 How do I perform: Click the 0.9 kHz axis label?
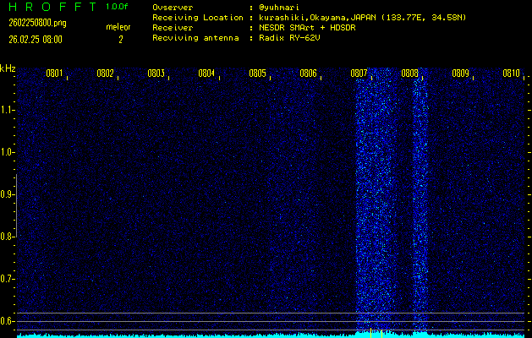(7, 194)
